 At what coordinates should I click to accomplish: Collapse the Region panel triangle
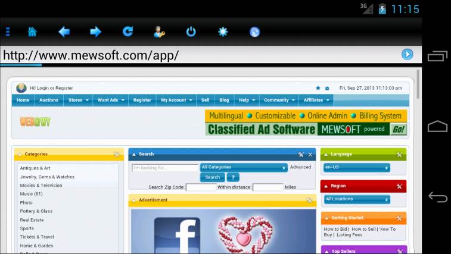326,186
